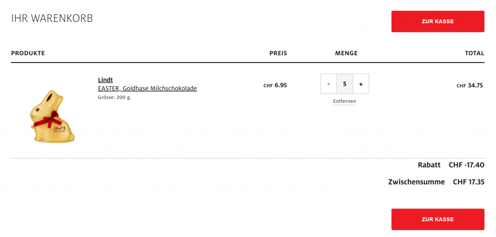Click the Grösse: 200 g text
Image resolution: width=496 pixels, height=237 pixels.
(114, 97)
